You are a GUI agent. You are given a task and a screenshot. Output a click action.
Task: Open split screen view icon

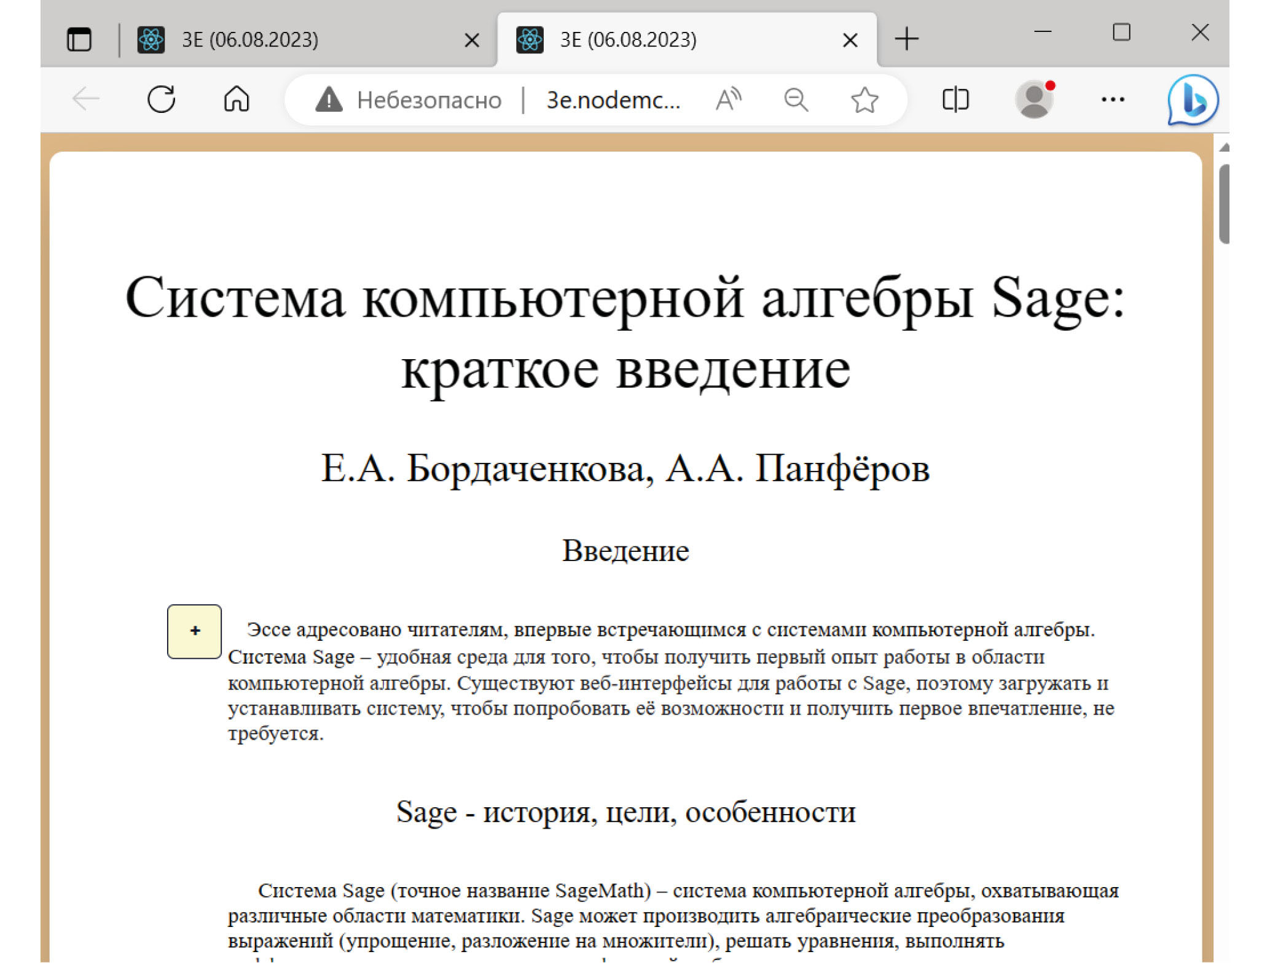955,99
